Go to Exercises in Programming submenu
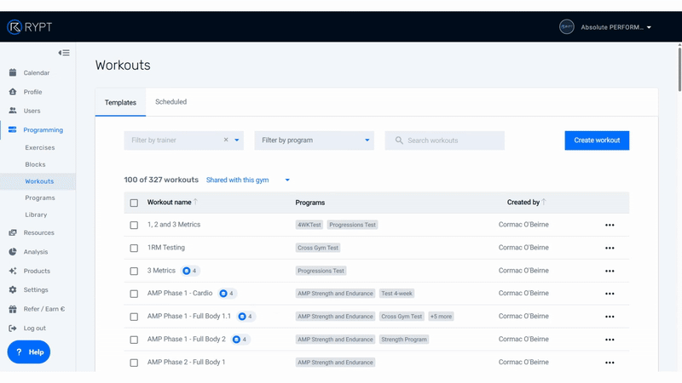The width and height of the screenshot is (682, 383). coord(40,147)
